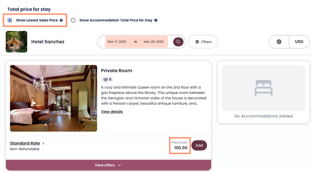Click the guests capacity icon showing 6
This screenshot has height=172, width=312.
click(105, 79)
